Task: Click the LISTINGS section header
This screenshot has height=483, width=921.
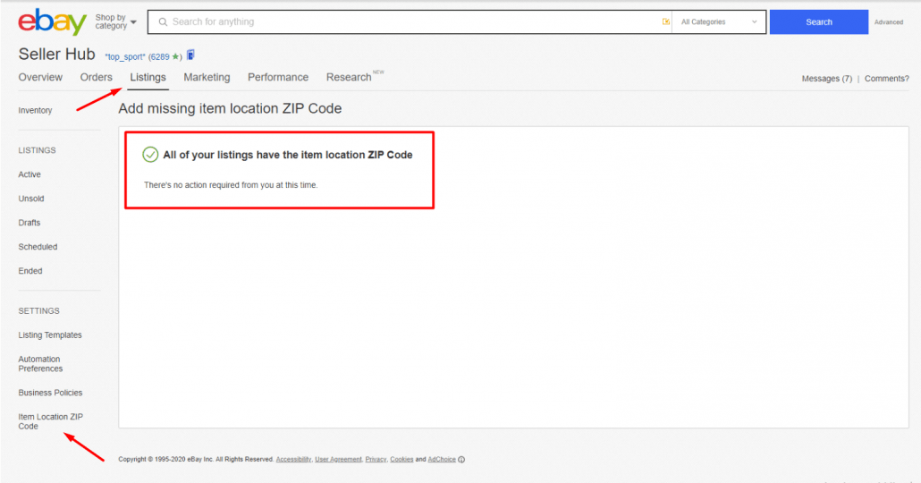Action: point(37,150)
